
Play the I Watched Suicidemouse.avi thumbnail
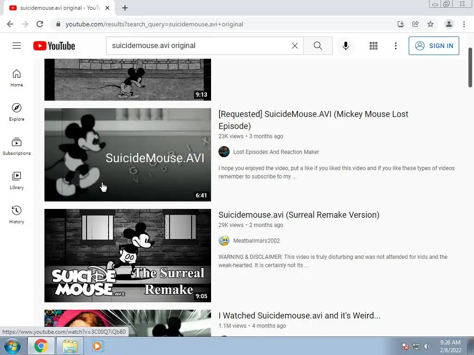click(x=128, y=323)
